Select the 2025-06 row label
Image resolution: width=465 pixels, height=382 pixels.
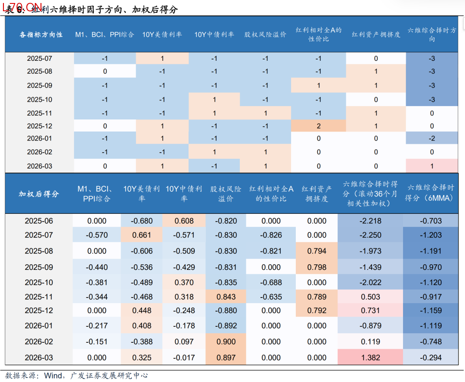[x=39, y=221]
